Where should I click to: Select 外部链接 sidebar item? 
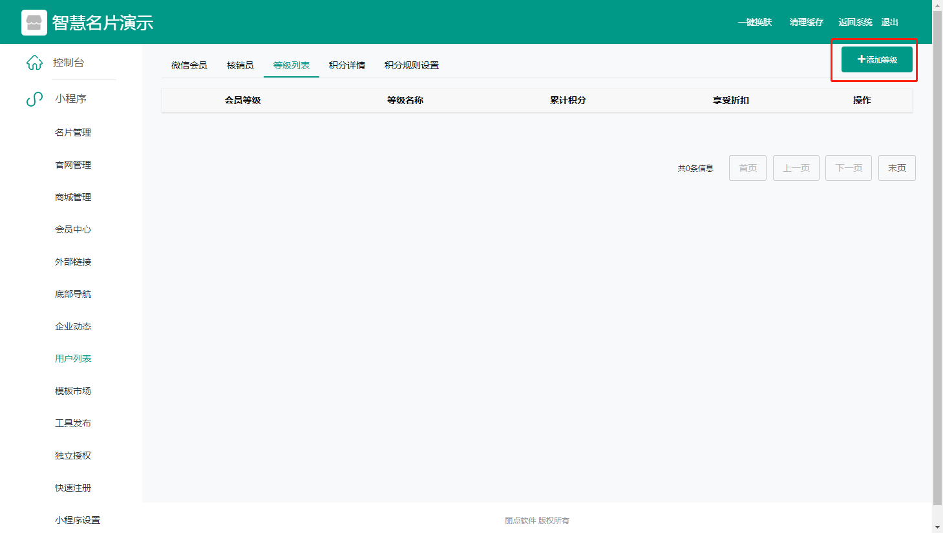(x=73, y=262)
